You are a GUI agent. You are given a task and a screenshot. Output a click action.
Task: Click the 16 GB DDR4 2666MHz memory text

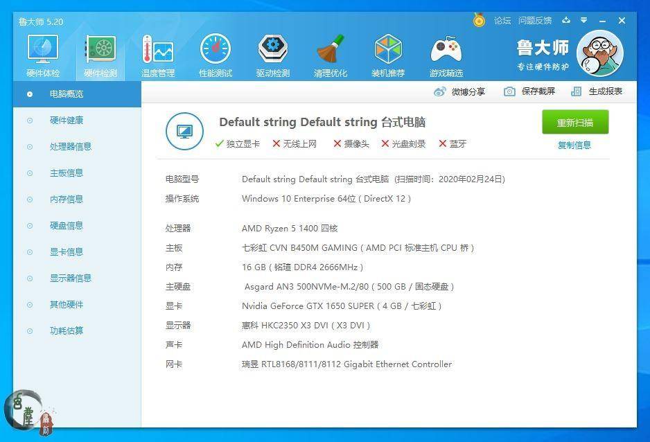click(303, 267)
